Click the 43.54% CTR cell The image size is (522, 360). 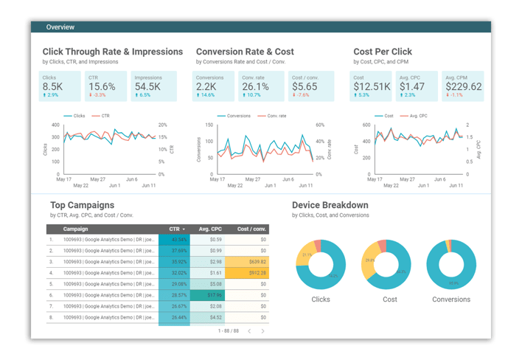(x=174, y=240)
